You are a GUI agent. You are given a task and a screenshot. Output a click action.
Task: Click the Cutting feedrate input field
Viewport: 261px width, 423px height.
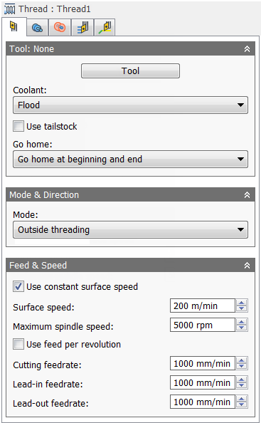(203, 363)
